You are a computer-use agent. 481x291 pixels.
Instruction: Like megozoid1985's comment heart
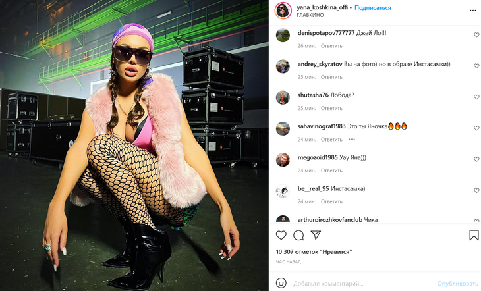476,159
